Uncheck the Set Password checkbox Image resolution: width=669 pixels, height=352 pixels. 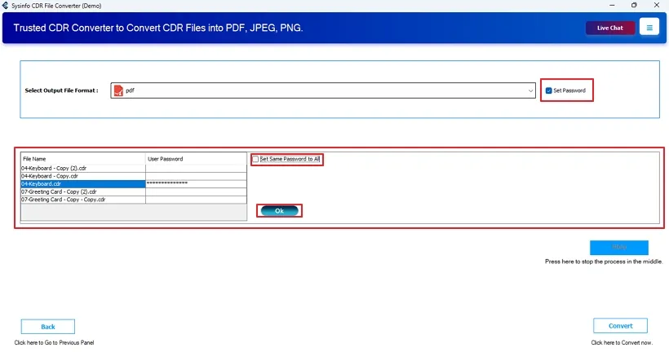[x=549, y=90]
